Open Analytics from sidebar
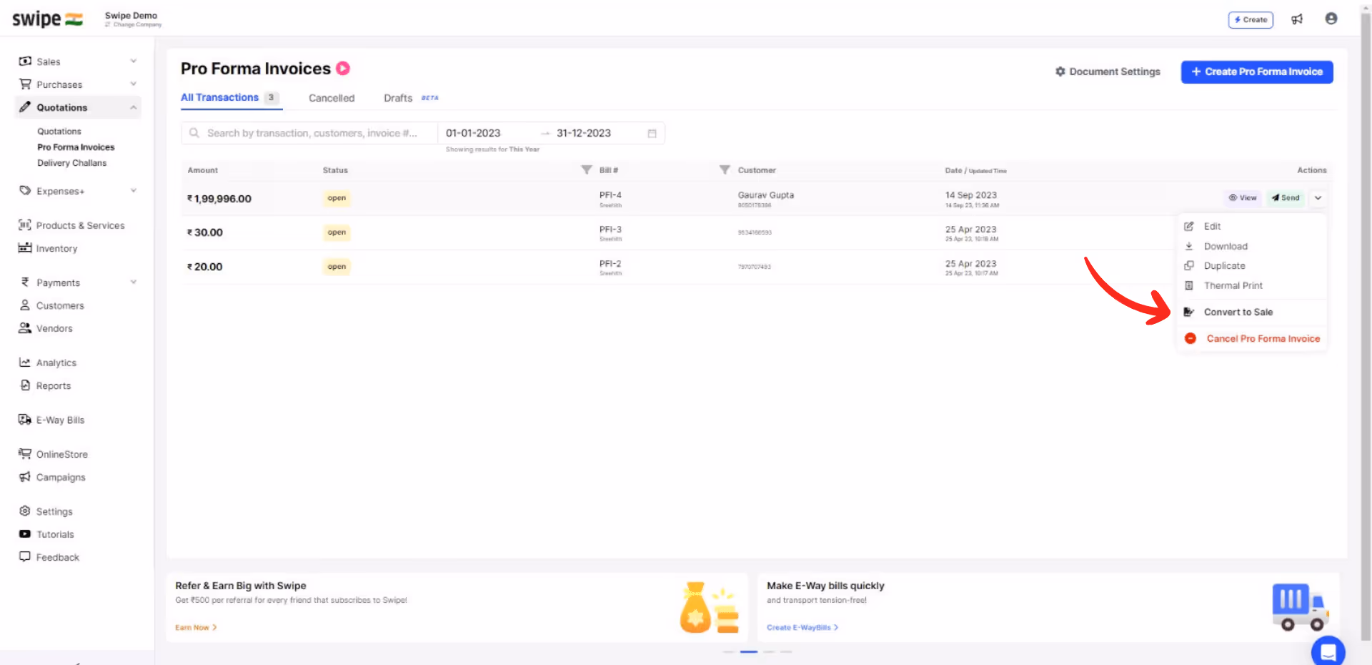The image size is (1372, 665). pyautogui.click(x=56, y=363)
